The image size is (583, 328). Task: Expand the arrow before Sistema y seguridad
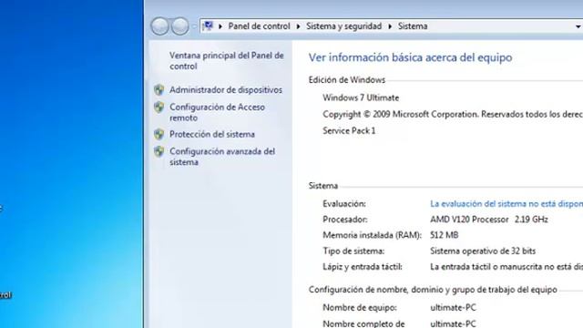click(298, 26)
